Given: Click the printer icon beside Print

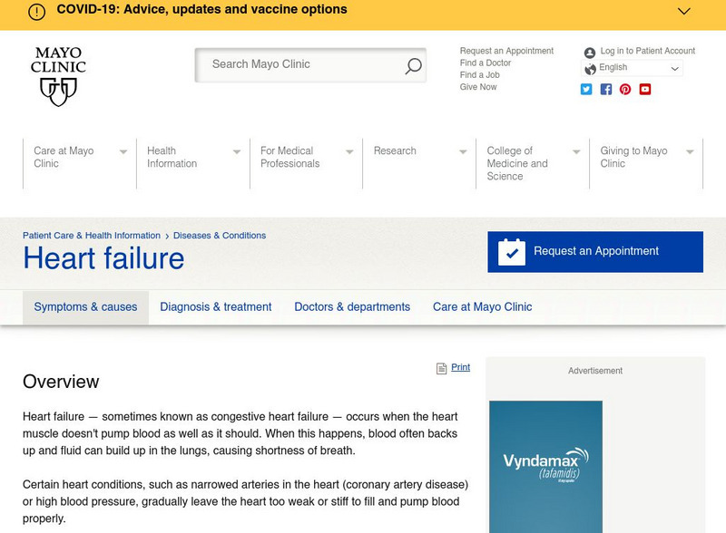Looking at the screenshot, I should point(442,368).
